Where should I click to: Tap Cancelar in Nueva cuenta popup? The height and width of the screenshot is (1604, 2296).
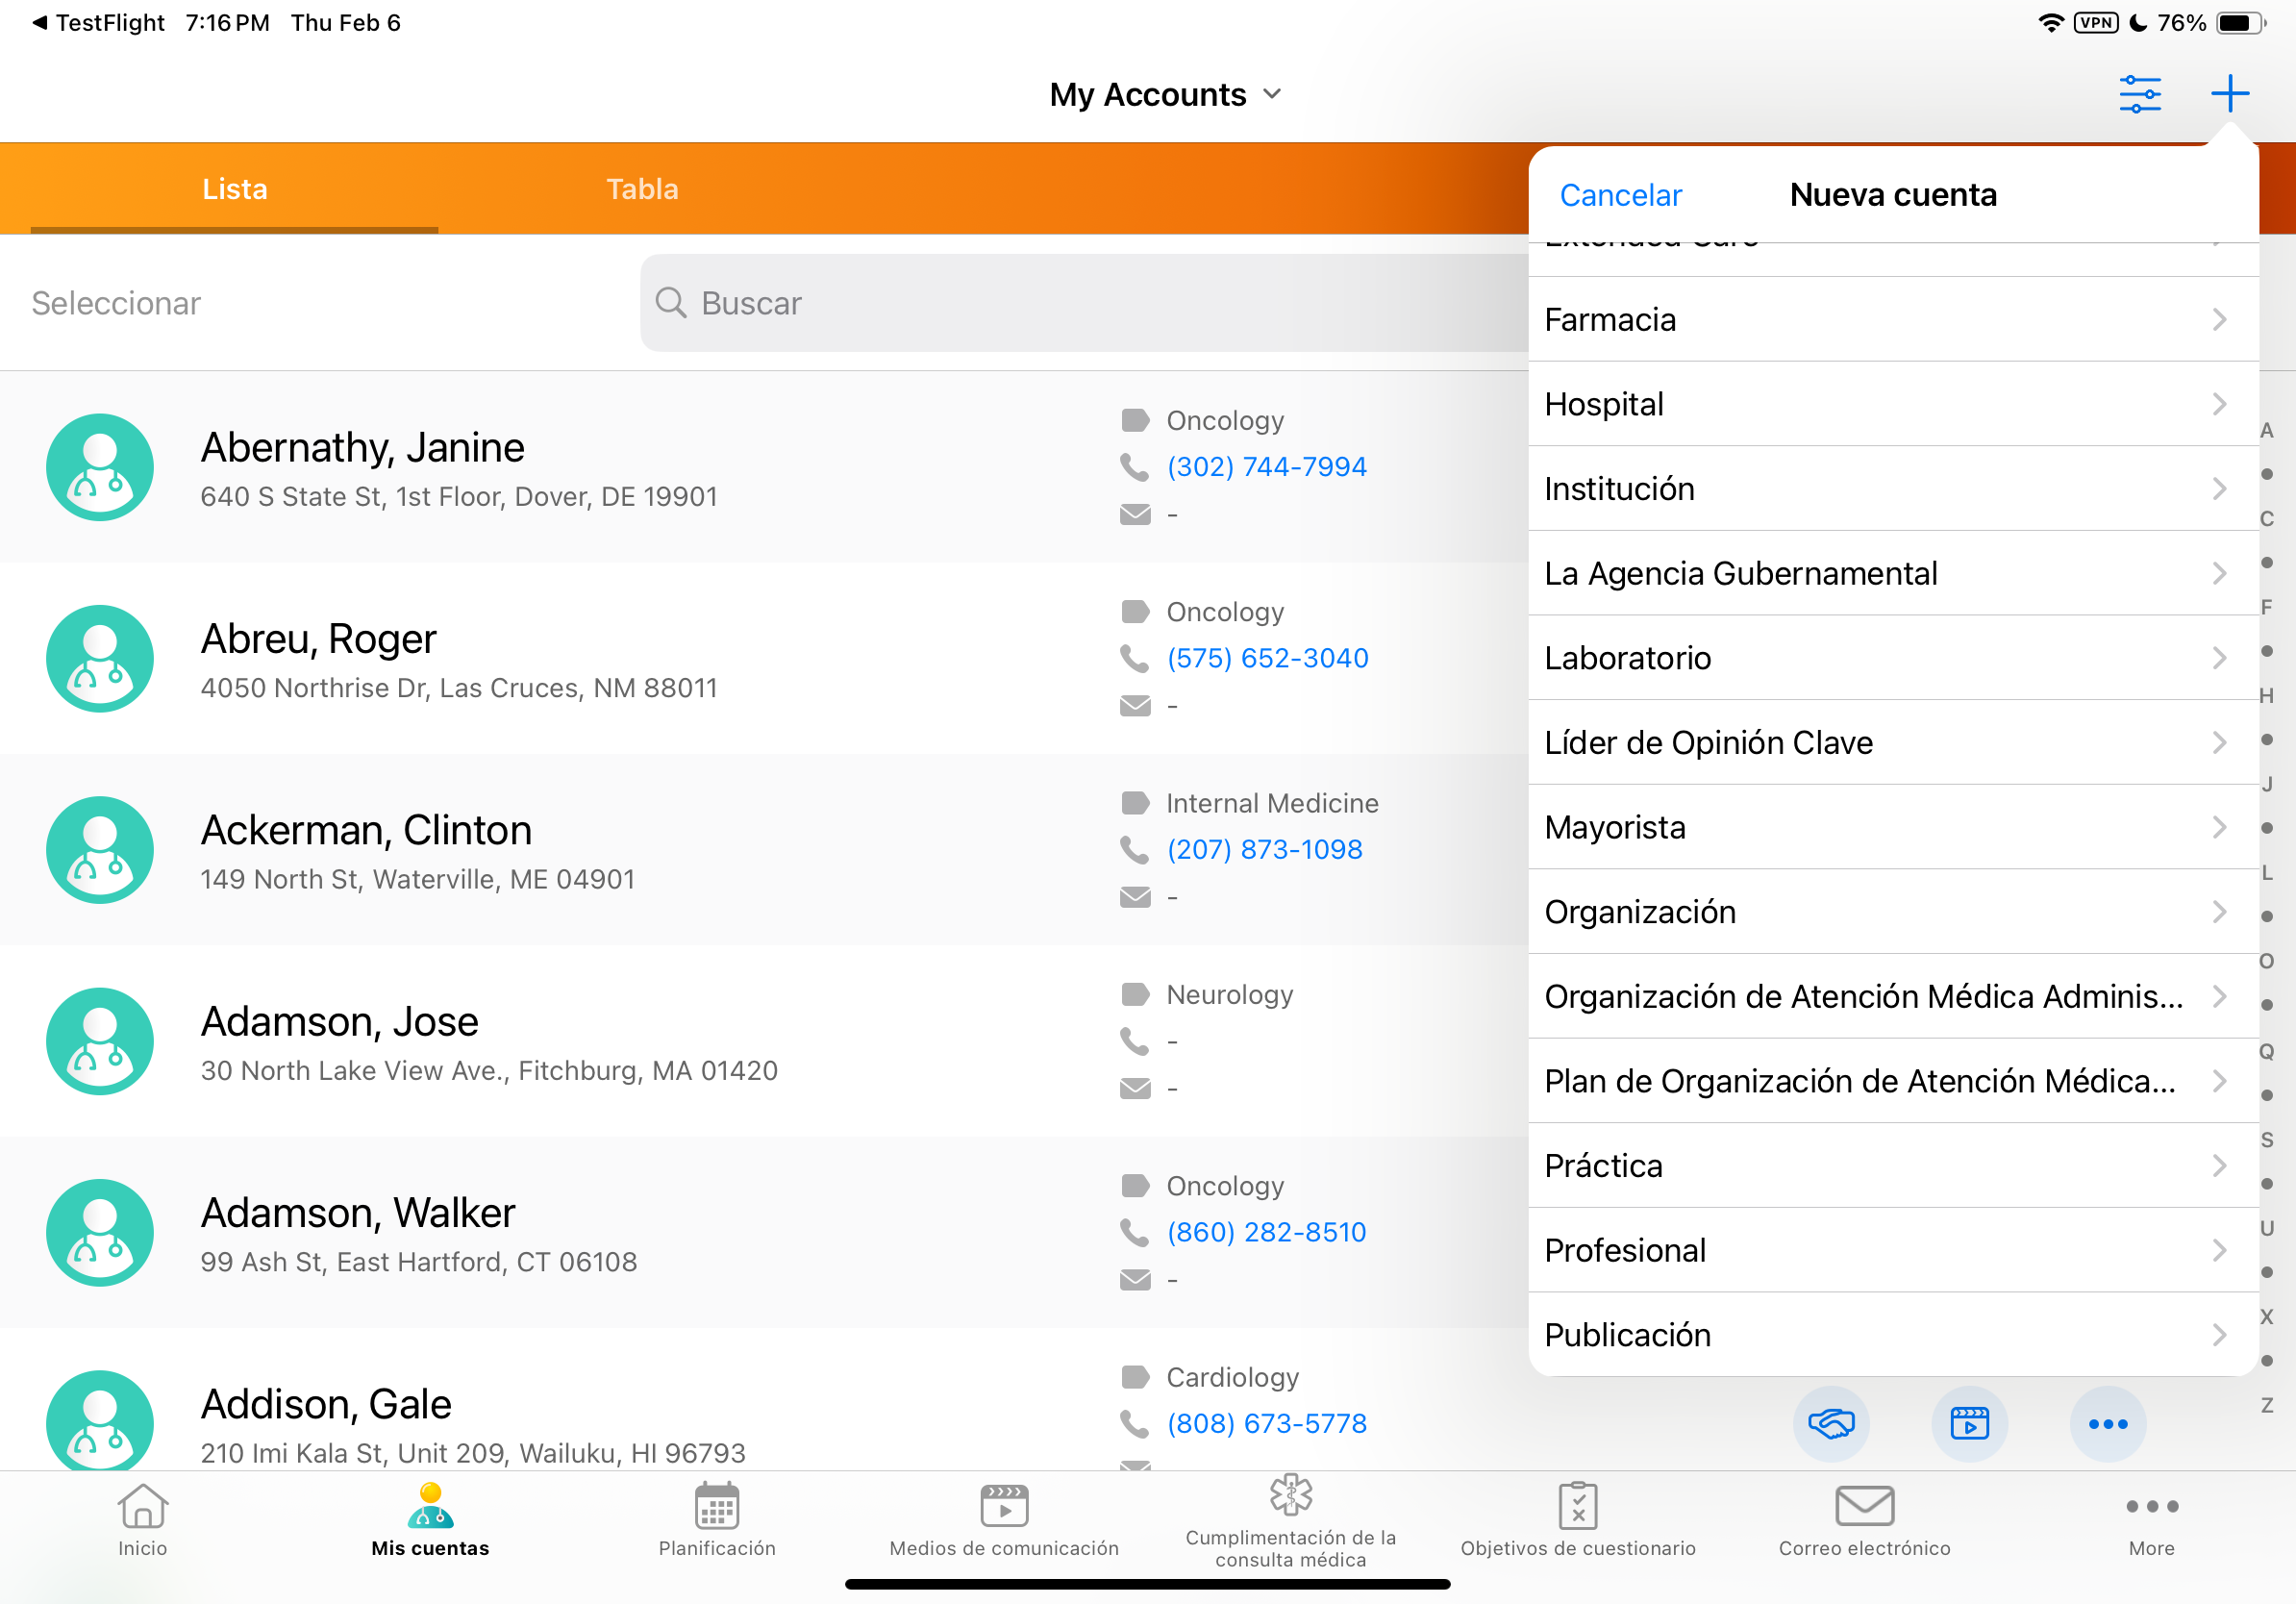click(1620, 195)
